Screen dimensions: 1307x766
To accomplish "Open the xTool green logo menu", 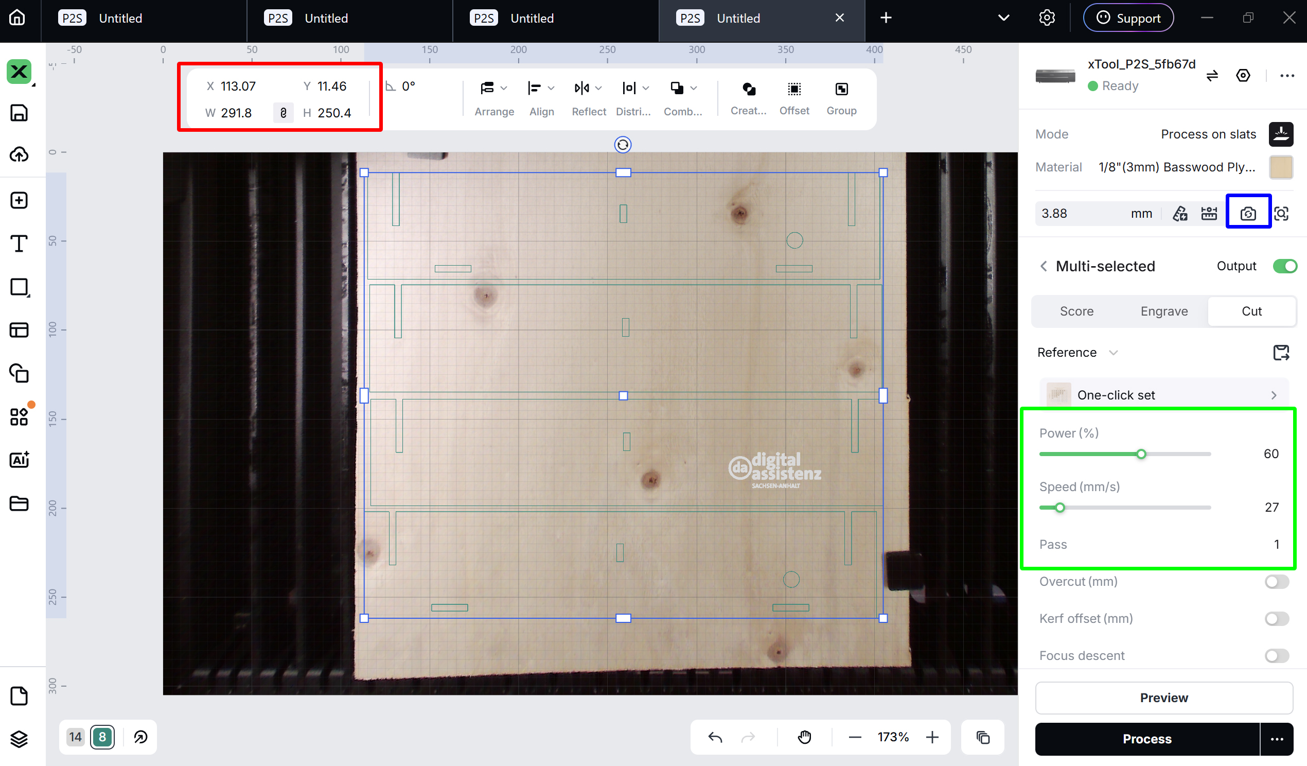I will pos(19,72).
